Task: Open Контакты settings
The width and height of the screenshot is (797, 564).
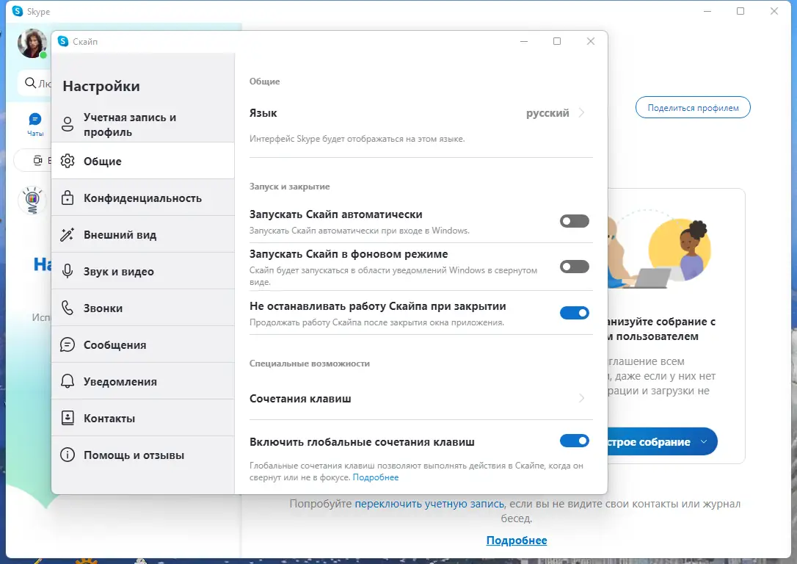Action: [x=143, y=418]
